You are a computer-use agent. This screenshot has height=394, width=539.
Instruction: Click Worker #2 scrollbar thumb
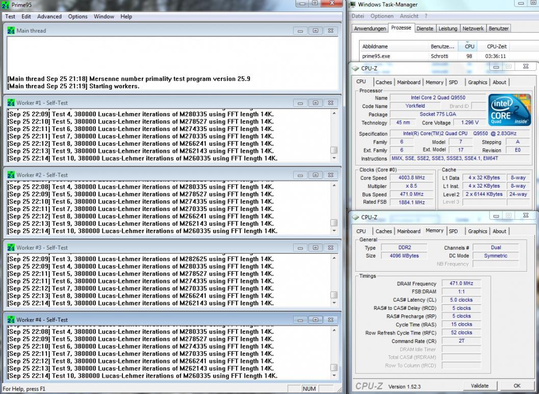[x=334, y=223]
